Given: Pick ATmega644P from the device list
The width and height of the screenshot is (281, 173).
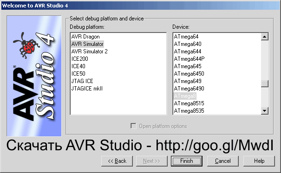Looking at the screenshot, I should click(189, 59).
